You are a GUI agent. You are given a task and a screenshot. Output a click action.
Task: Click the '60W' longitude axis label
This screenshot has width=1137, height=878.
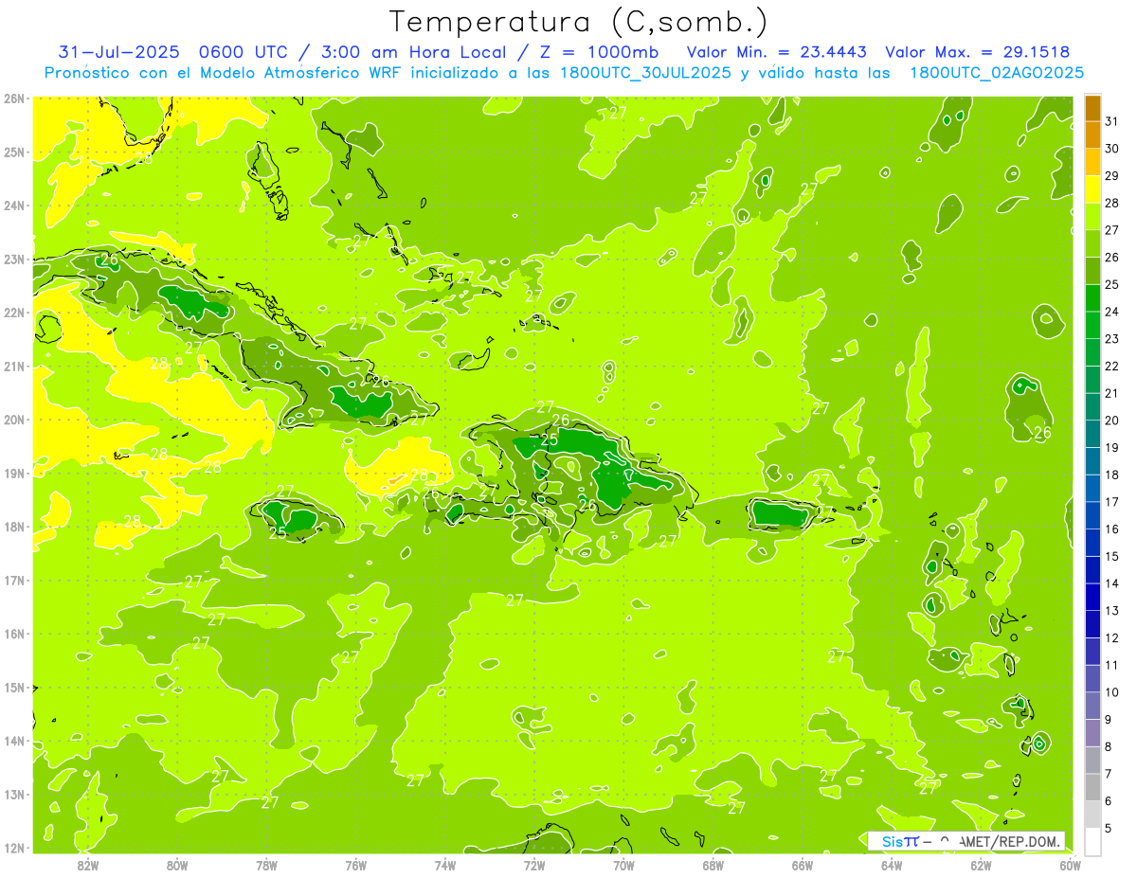[1071, 865]
